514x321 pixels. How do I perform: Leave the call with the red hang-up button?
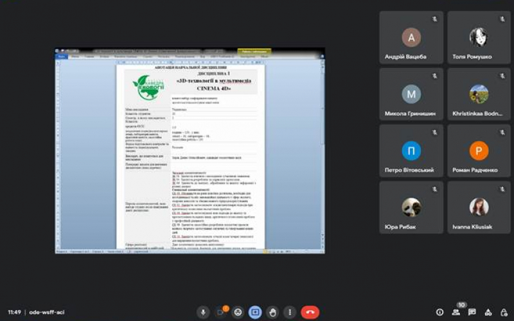(310, 312)
